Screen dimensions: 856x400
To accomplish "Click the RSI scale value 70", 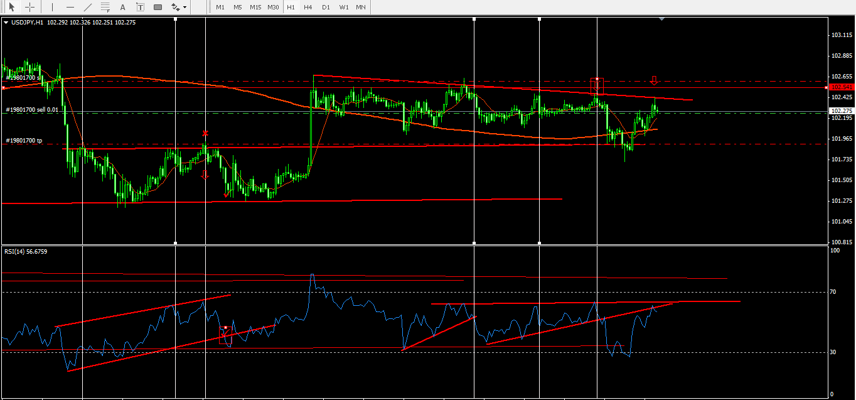I will pyautogui.click(x=833, y=292).
